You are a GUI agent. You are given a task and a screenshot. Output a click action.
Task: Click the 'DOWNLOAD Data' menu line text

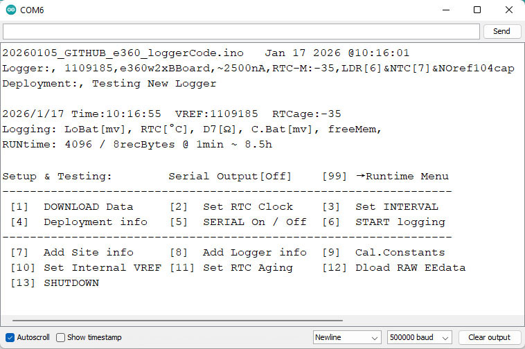[88, 207]
